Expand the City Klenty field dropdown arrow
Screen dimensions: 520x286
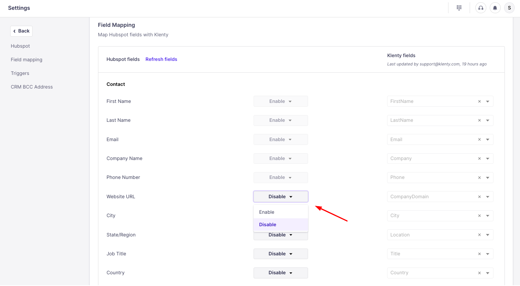(x=488, y=216)
